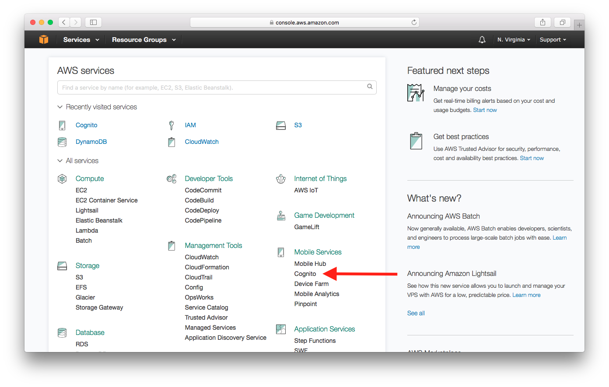Click the search magnifier icon
The height and width of the screenshot is (387, 609).
370,87
